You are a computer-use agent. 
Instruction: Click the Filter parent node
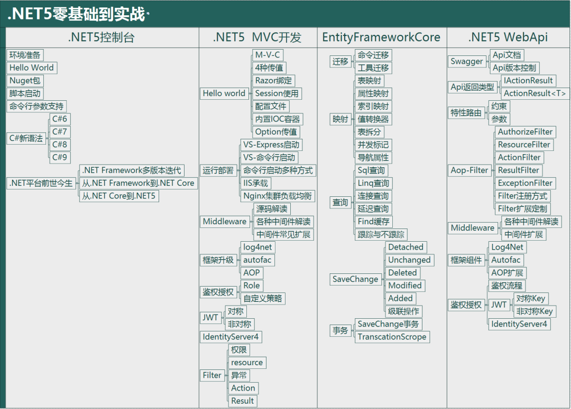212,375
